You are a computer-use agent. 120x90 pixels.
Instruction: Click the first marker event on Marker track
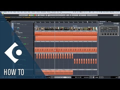pyautogui.click(x=36, y=26)
